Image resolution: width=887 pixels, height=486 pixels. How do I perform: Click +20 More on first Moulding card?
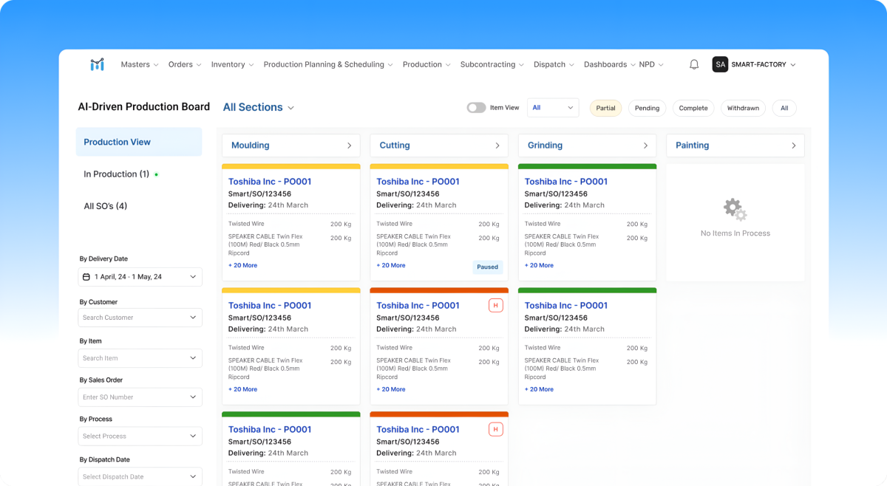click(x=242, y=265)
